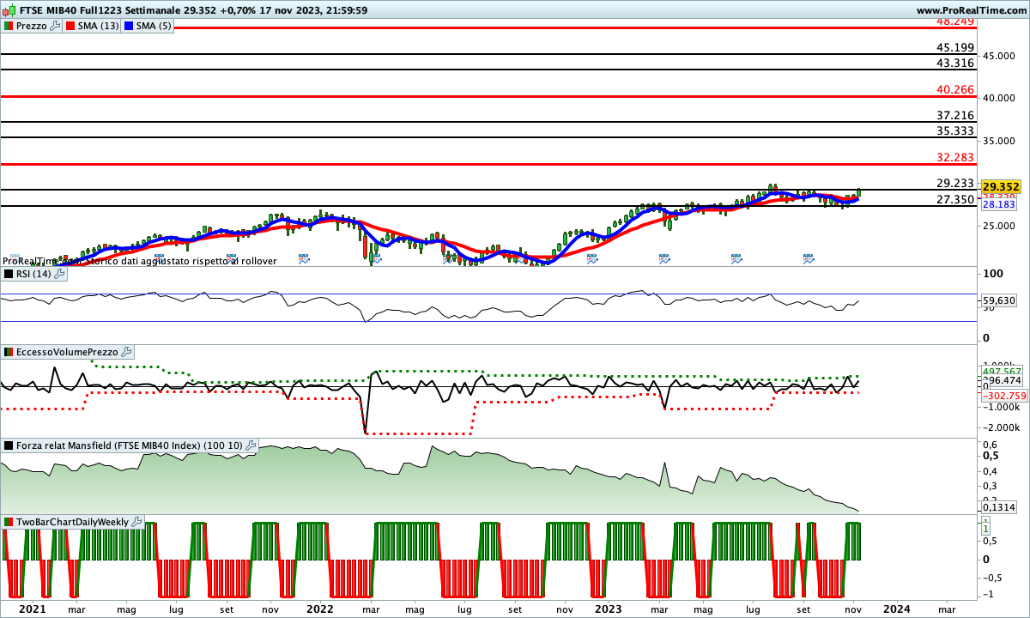Open EccessoVolumePrezzo wrench settings icon
Screen dimensions: 1030x618
[x=126, y=352]
